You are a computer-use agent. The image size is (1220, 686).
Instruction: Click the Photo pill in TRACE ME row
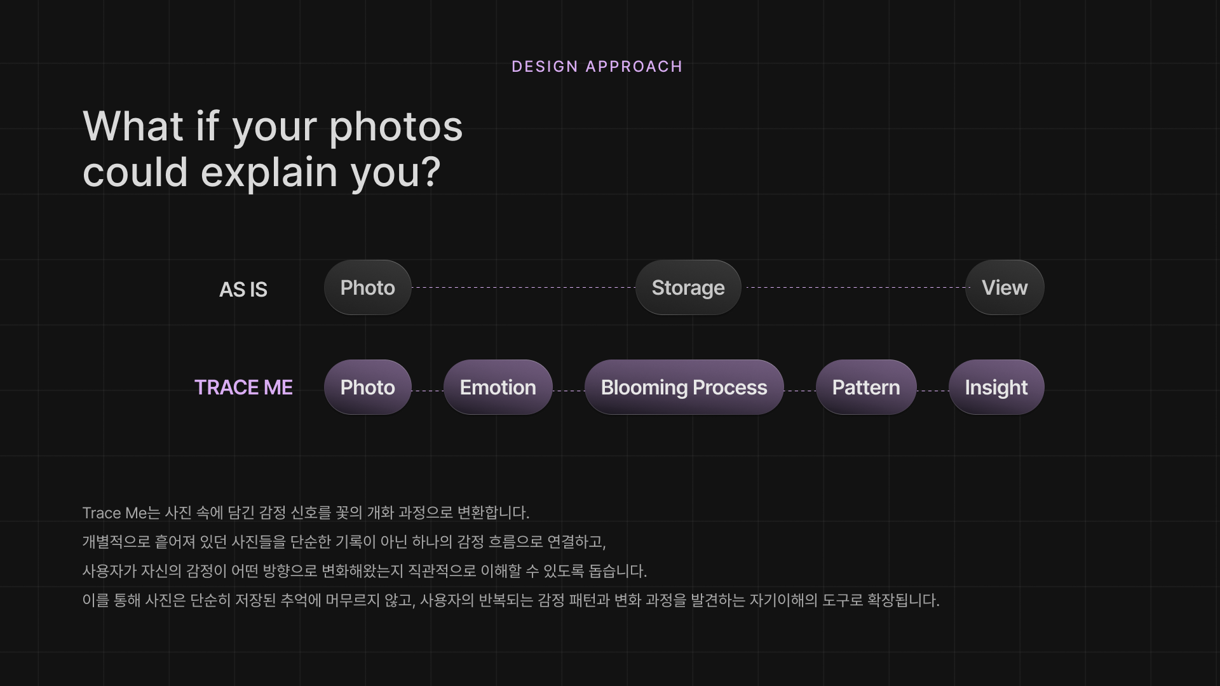[368, 387]
